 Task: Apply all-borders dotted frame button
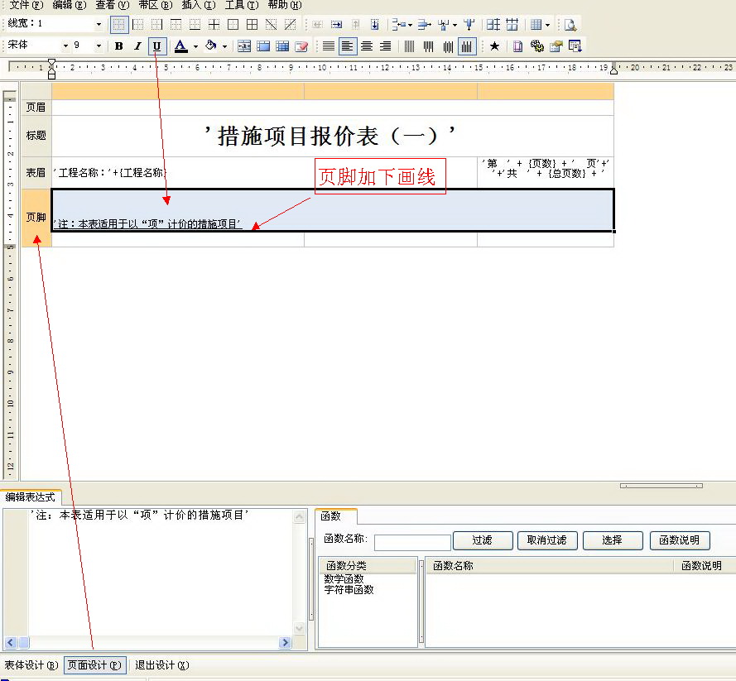pyautogui.click(x=119, y=24)
